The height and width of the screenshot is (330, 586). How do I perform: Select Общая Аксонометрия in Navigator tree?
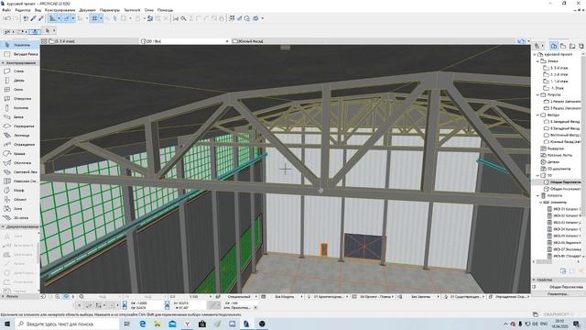(565, 189)
